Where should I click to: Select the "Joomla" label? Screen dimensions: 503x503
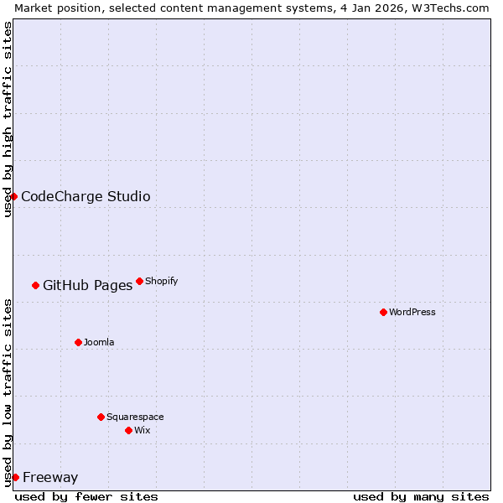pyautogui.click(x=99, y=342)
